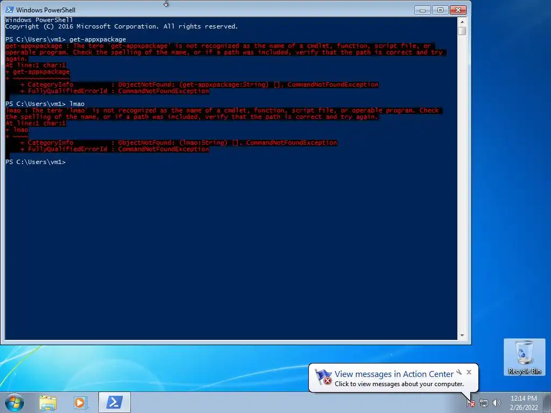Click the PowerShell scrollbar down arrow
The image size is (551, 413).
pyautogui.click(x=462, y=336)
